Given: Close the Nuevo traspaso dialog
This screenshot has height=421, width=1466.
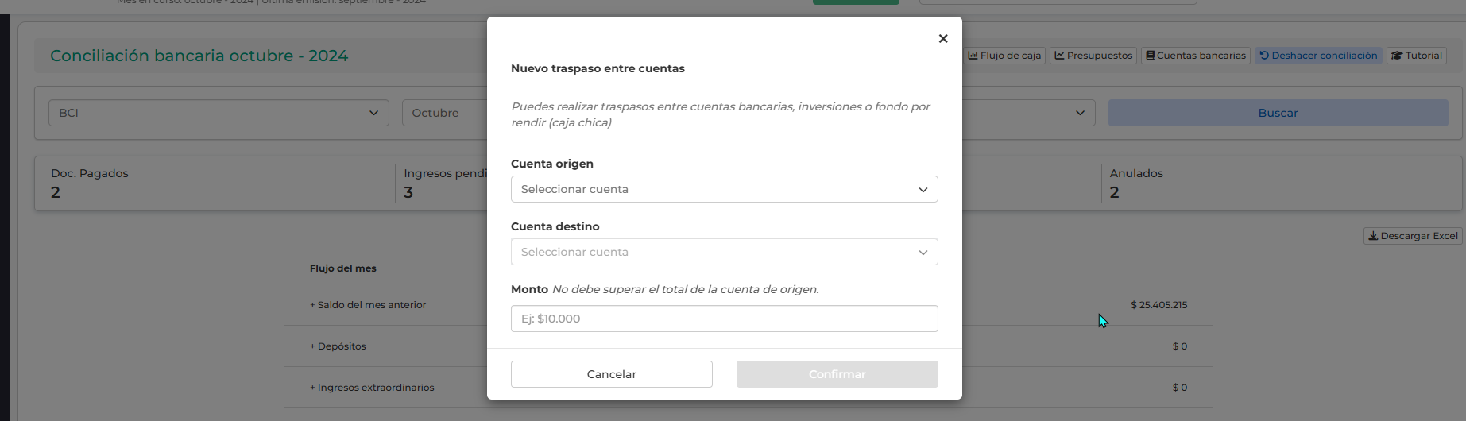Looking at the screenshot, I should click(x=942, y=38).
